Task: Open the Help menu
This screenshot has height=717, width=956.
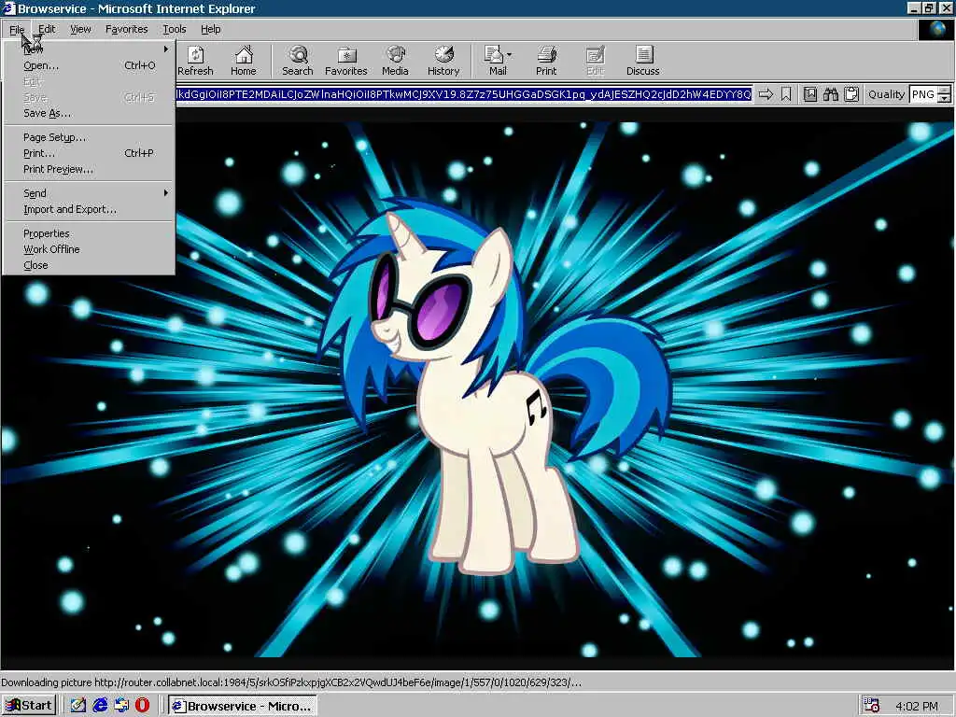Action: [x=210, y=29]
